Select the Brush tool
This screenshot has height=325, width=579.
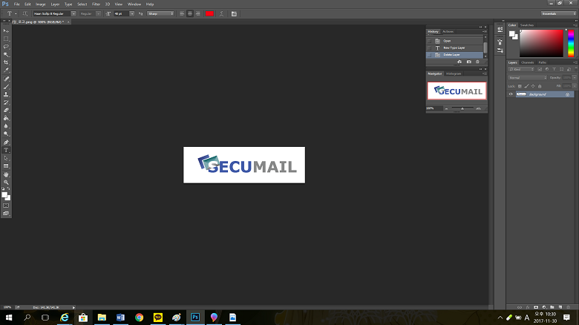(x=6, y=87)
